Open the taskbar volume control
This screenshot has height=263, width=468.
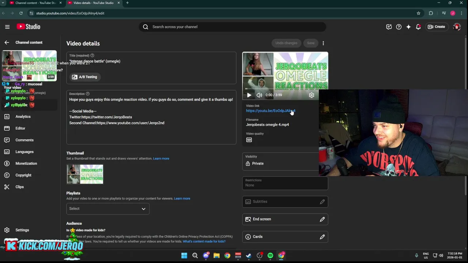(x=441, y=255)
